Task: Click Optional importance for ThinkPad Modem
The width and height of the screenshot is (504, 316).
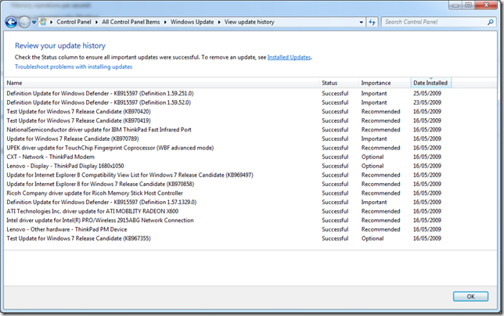Action: pos(373,156)
